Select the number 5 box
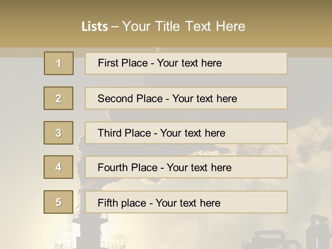The image size is (332, 249). [58, 202]
